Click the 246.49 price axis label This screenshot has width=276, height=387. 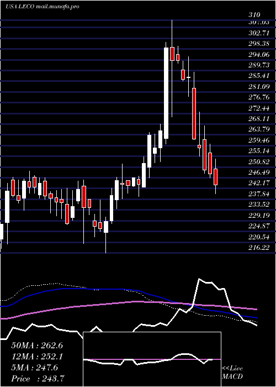pos(259,172)
